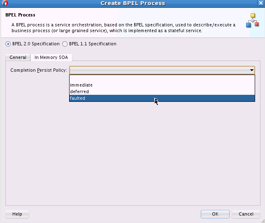Click the blue square of the BPEL icon
The width and height of the screenshot is (265, 223).
tap(248, 25)
